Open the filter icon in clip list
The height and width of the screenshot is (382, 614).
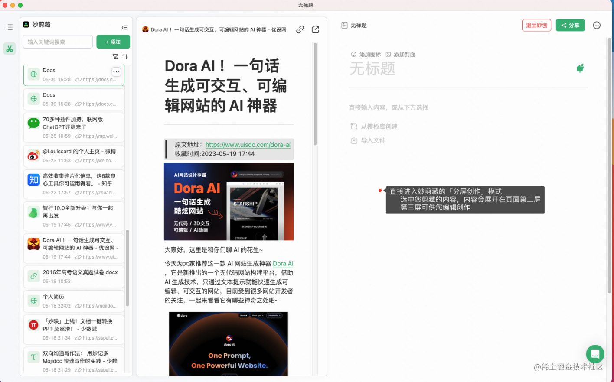coord(115,57)
